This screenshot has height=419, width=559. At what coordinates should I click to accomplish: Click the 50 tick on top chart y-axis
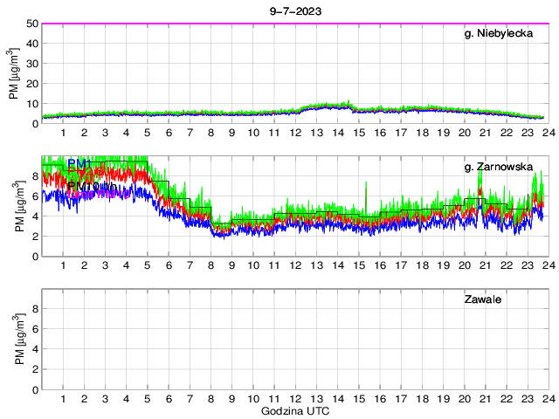click(29, 24)
